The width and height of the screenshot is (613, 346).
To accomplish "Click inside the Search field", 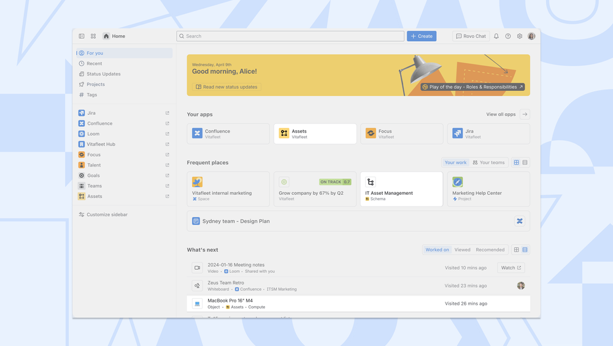I will (x=290, y=36).
